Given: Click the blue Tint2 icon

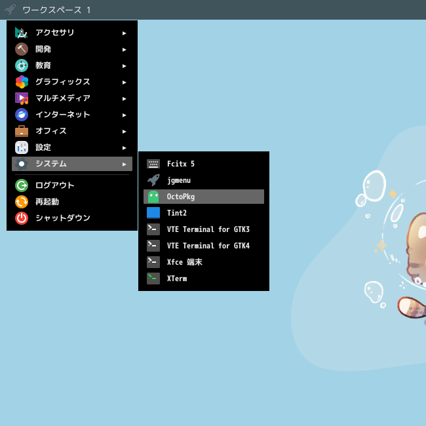Looking at the screenshot, I should pyautogui.click(x=153, y=213).
